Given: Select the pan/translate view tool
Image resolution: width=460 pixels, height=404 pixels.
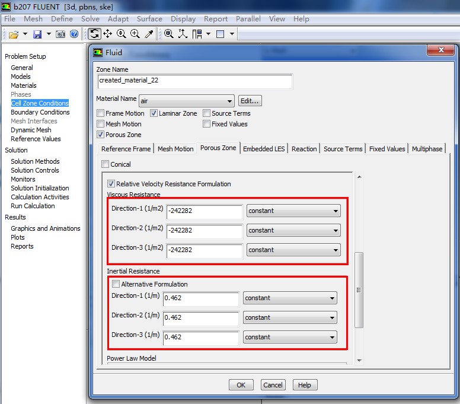Looking at the screenshot, I should coord(108,34).
